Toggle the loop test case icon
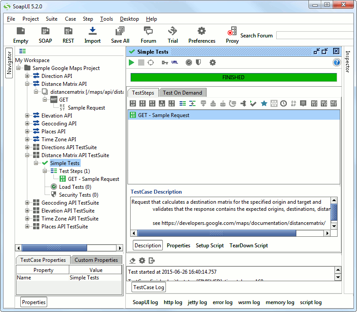The image size is (357, 312). [x=151, y=62]
